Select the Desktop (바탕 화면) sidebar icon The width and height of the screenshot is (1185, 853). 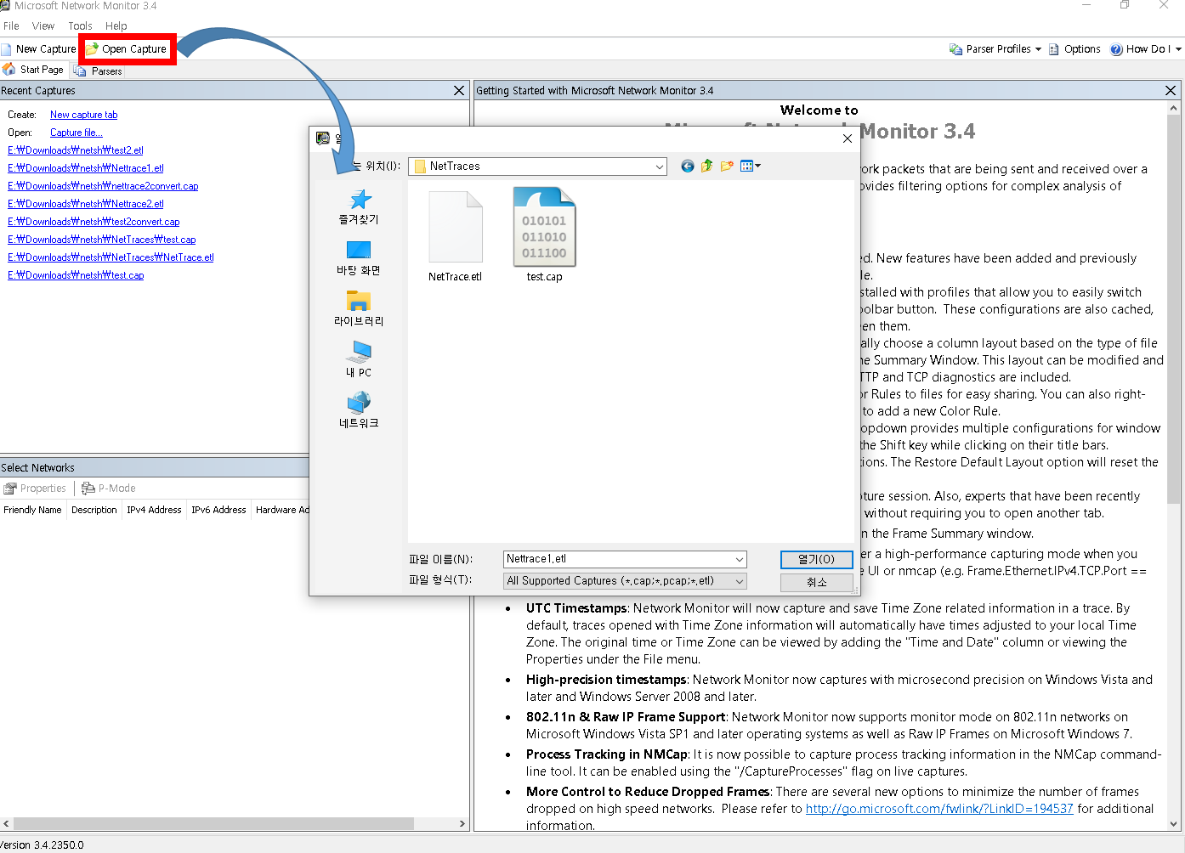pyautogui.click(x=359, y=257)
